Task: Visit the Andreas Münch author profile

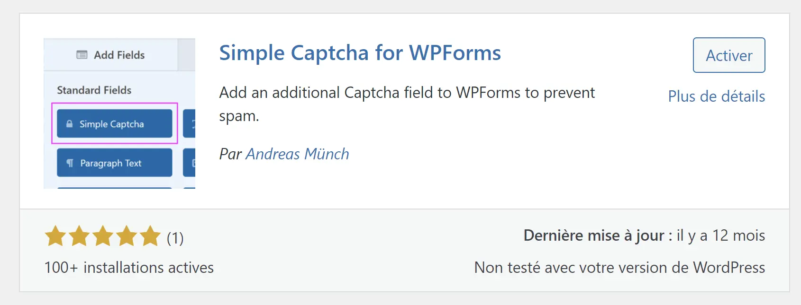Action: [x=297, y=154]
